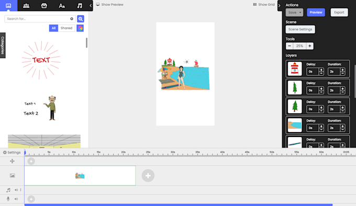This screenshot has height=206, width=356.
Task: Open Scene Settings
Action: (x=300, y=29)
